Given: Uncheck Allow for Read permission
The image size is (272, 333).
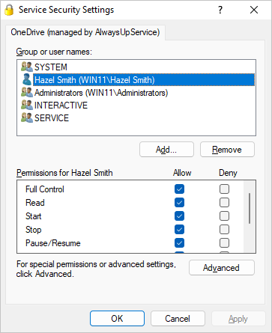Looking at the screenshot, I should pos(179,203).
